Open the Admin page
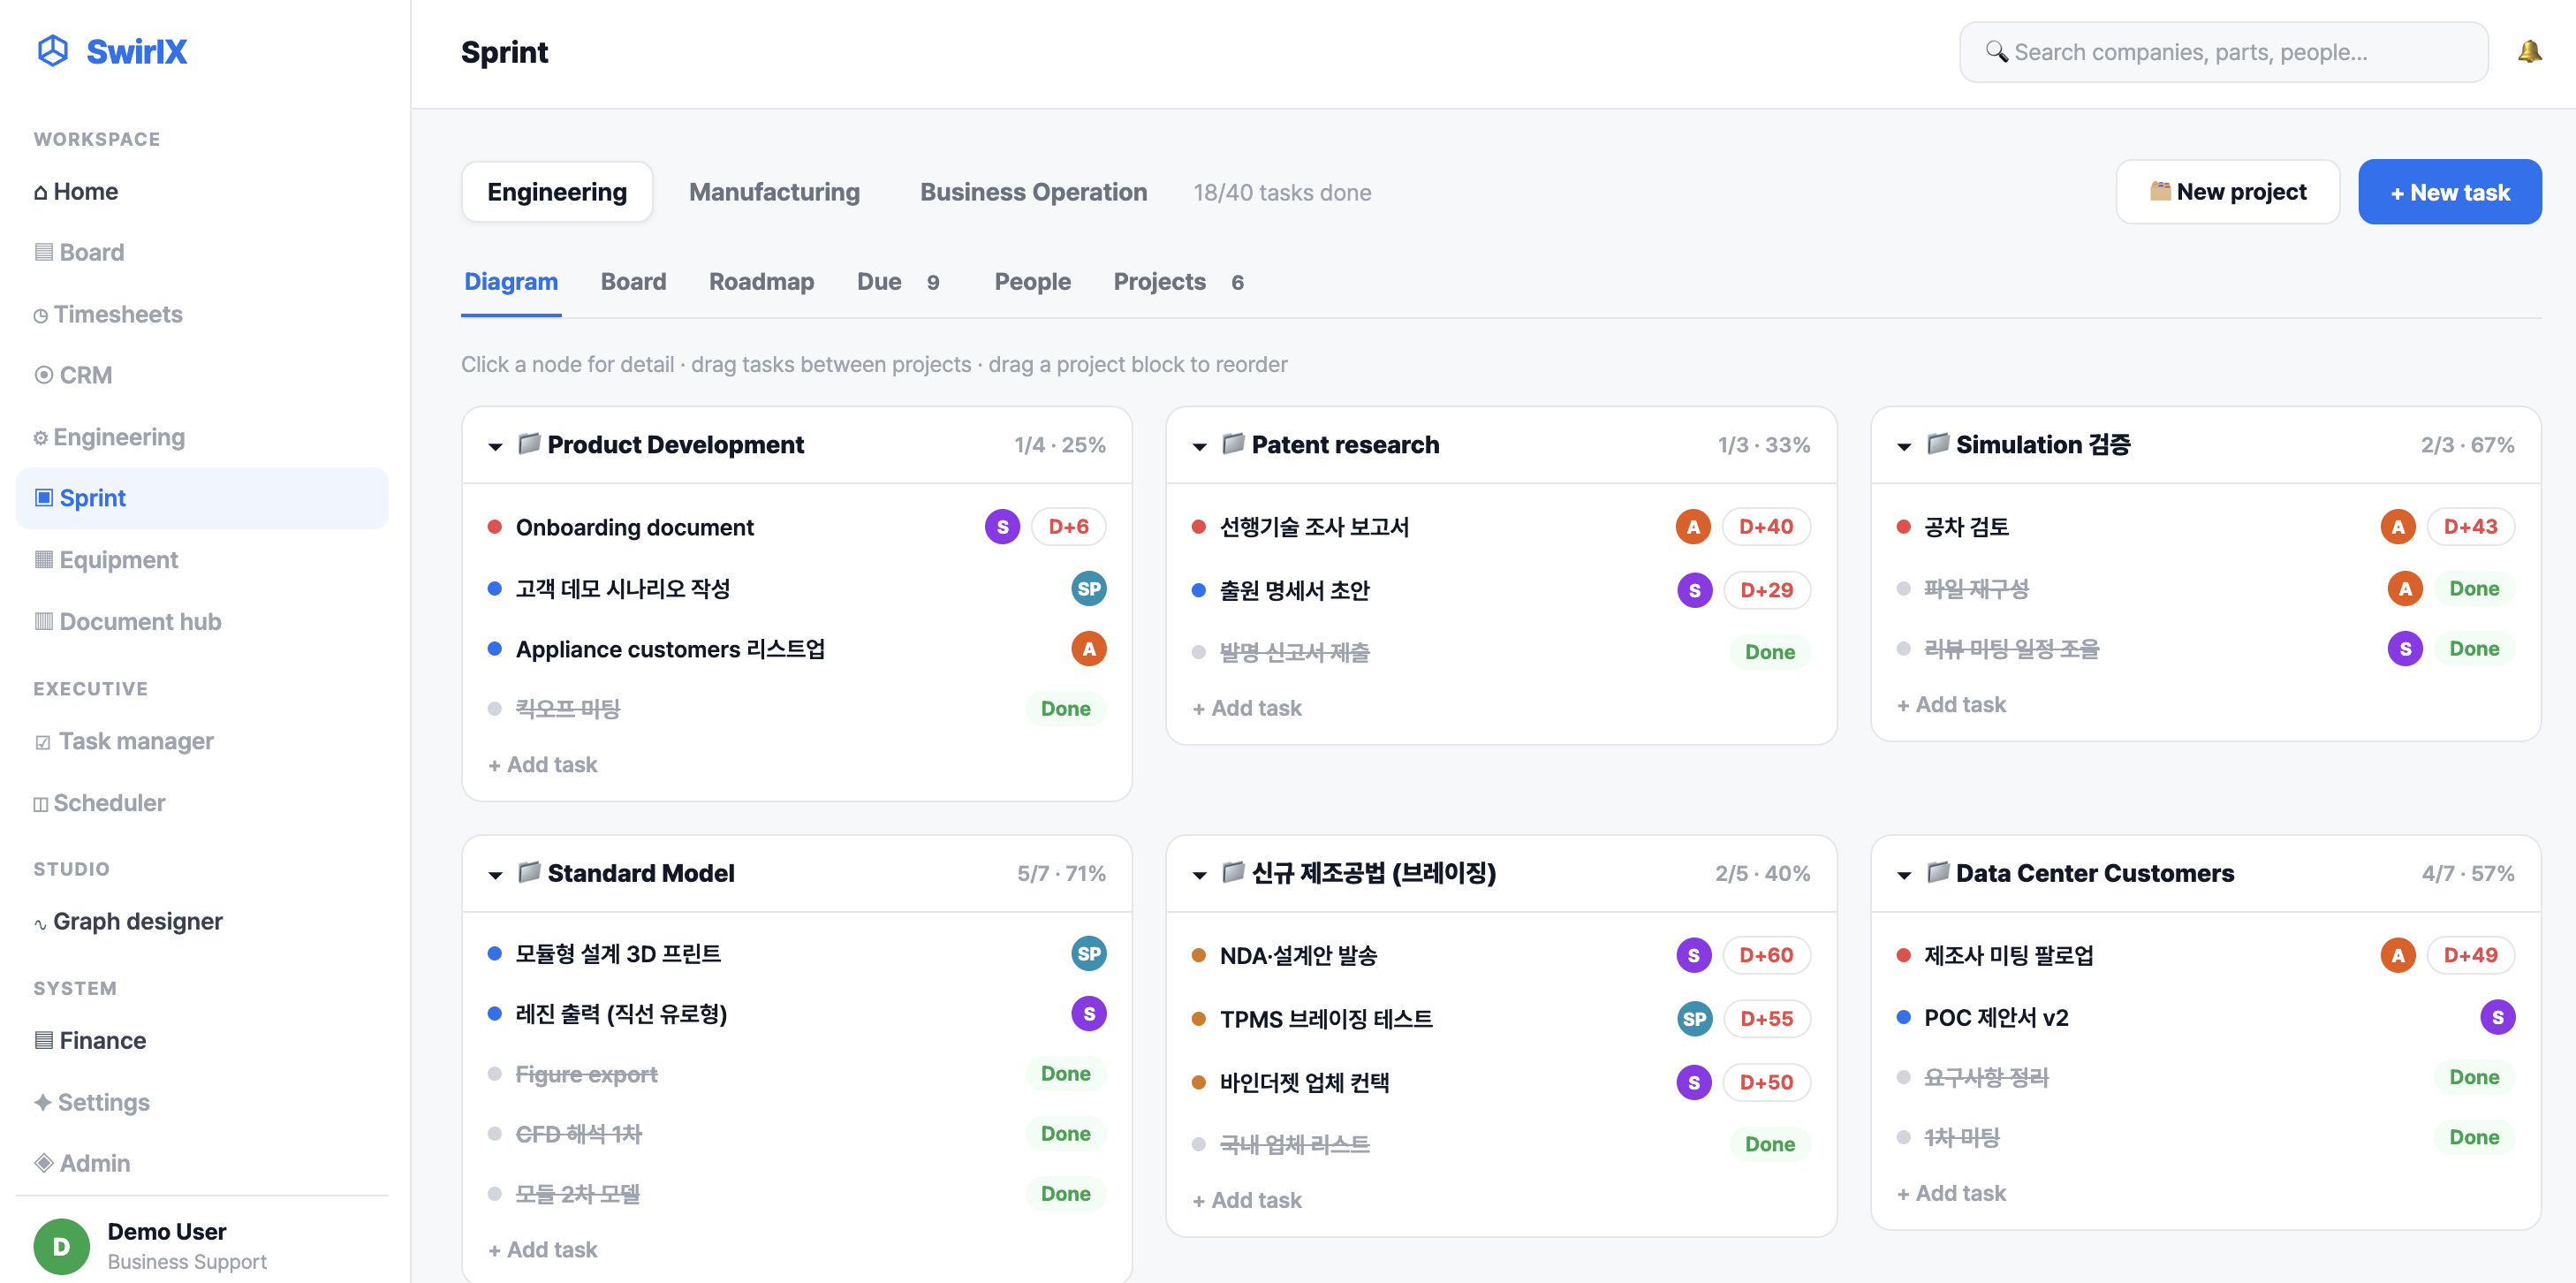This screenshot has width=2576, height=1283. tap(201, 1163)
